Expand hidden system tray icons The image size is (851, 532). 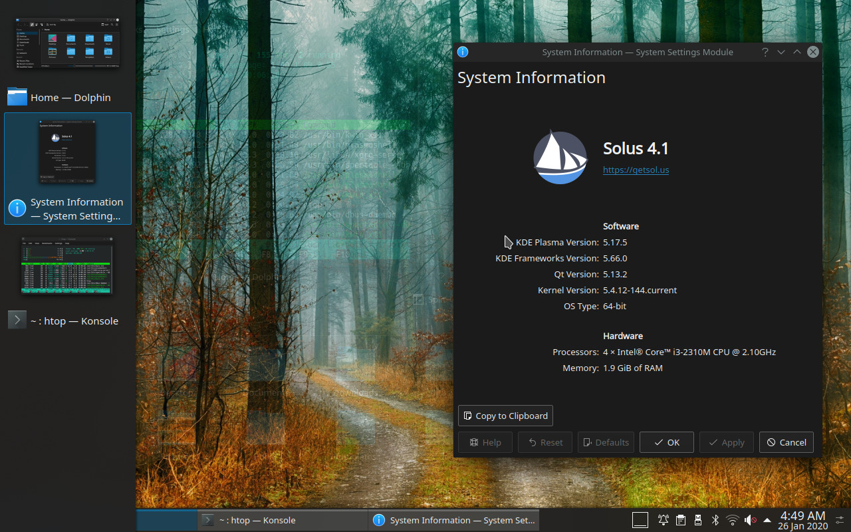point(767,520)
